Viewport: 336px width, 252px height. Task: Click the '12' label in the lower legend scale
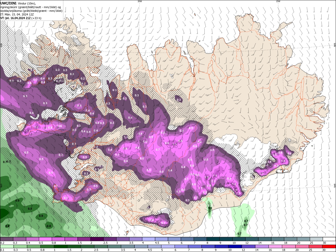point(244,250)
